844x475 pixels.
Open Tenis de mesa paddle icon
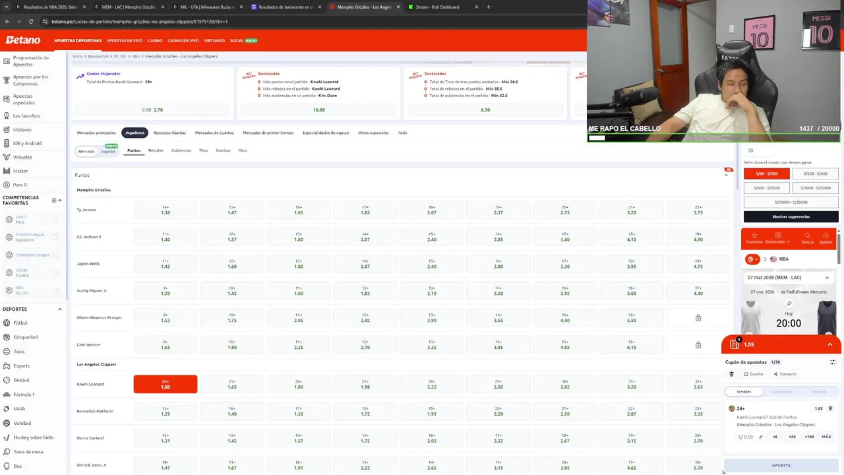[x=6, y=452]
